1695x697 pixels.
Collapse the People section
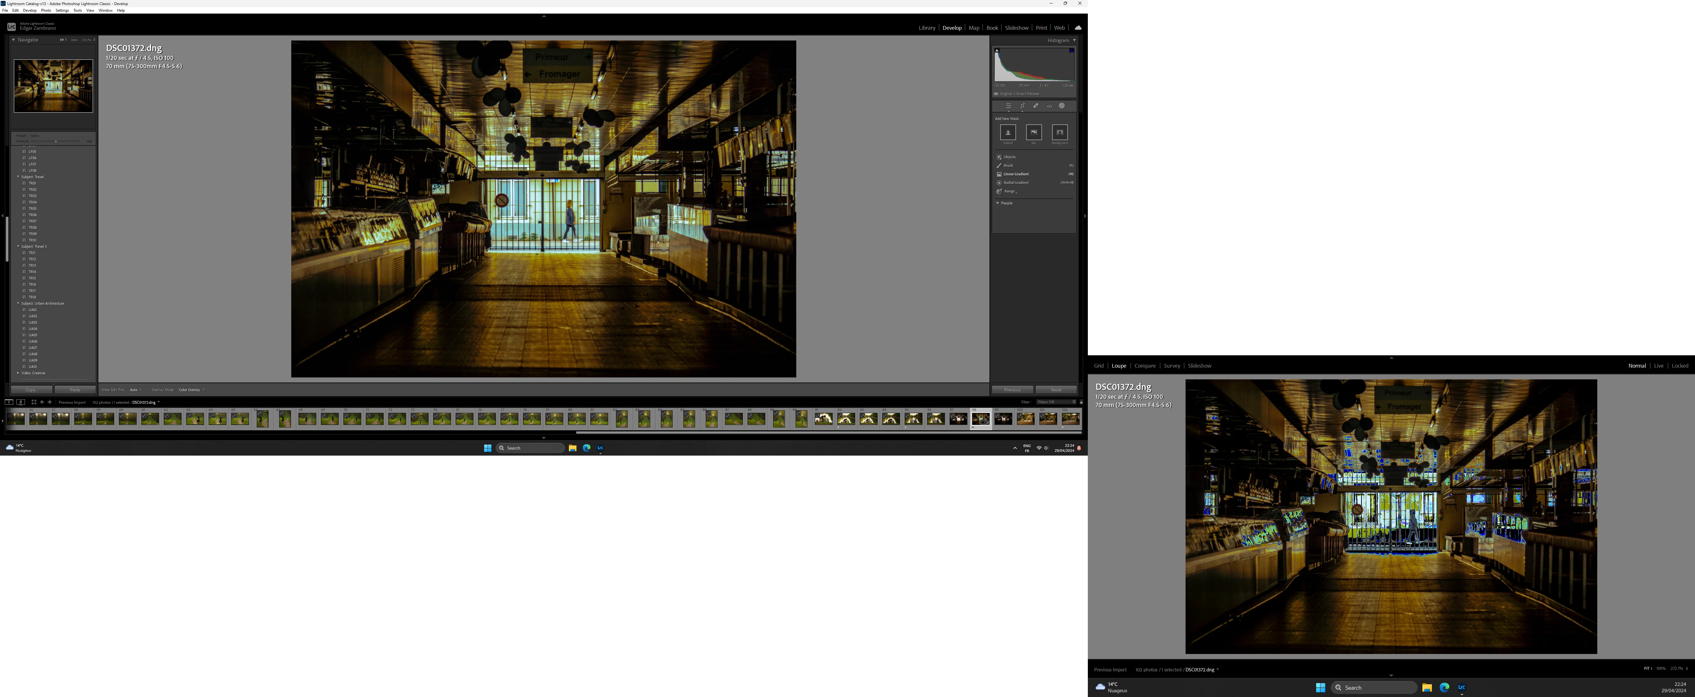(x=997, y=203)
